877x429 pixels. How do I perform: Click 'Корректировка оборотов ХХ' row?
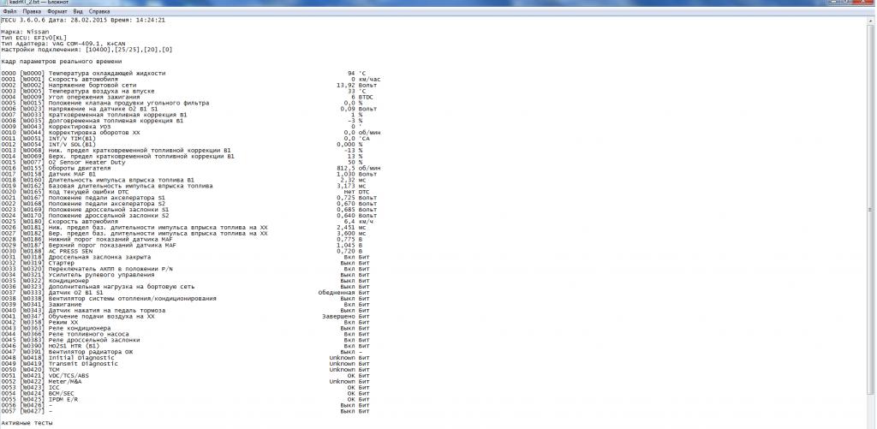pyautogui.click(x=191, y=133)
